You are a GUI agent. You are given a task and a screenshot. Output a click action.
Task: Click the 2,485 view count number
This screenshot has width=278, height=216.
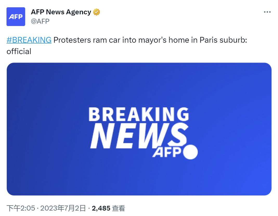[101, 208]
